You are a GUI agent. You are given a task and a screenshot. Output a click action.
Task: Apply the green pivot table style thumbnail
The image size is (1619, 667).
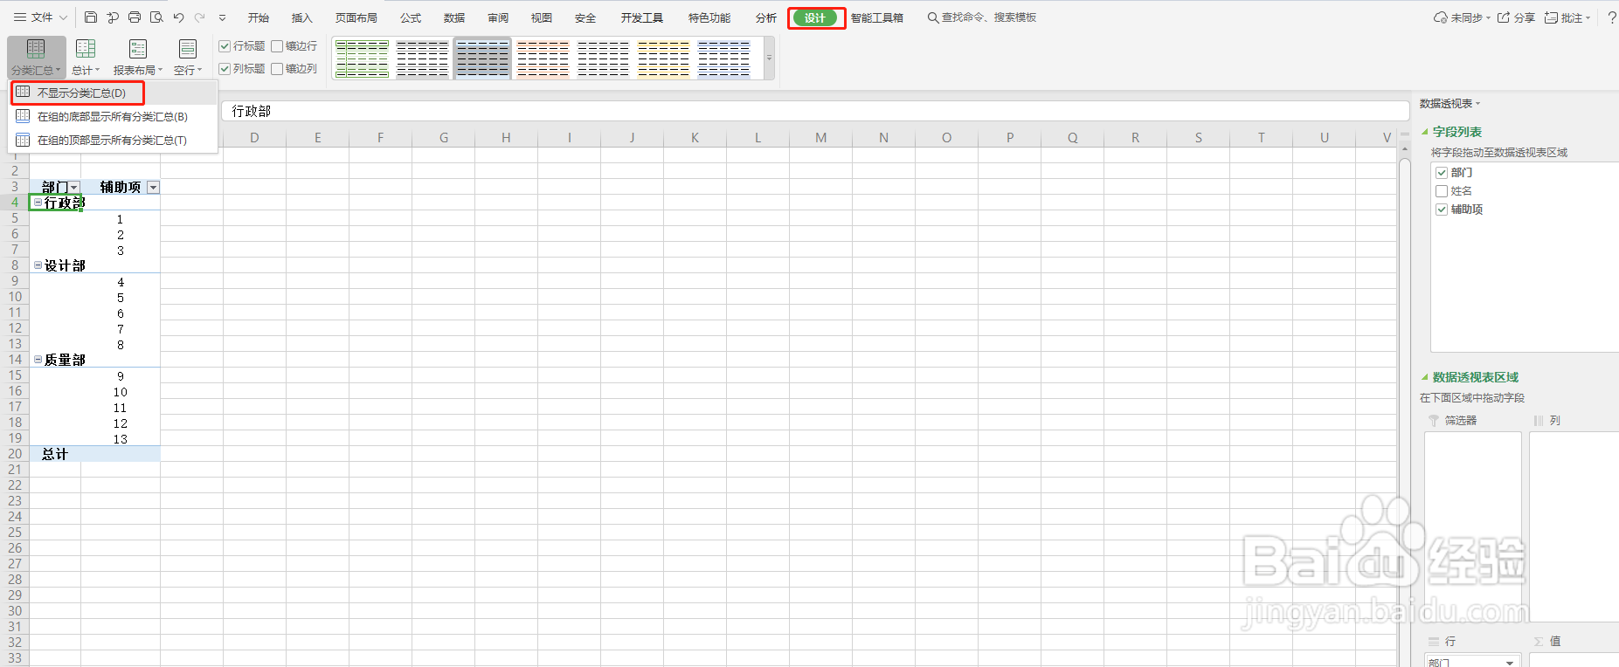[x=362, y=58]
